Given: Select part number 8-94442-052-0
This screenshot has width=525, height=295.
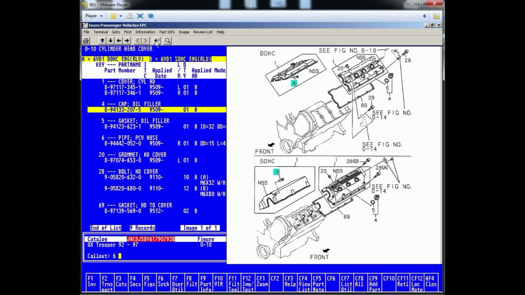Looking at the screenshot, I should pyautogui.click(x=123, y=143).
